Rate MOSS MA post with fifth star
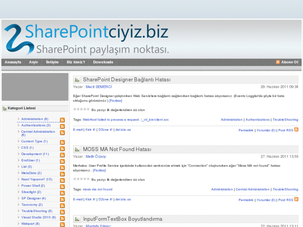This screenshot has width=303, height=227. [x=88, y=179]
